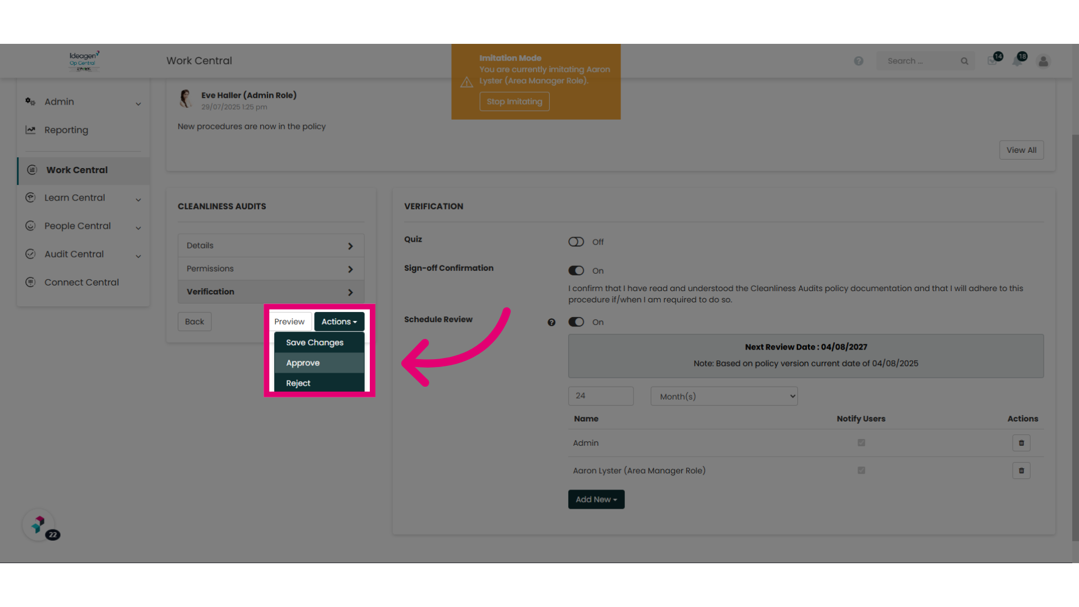Click the Preview button
1079x607 pixels.
[289, 321]
